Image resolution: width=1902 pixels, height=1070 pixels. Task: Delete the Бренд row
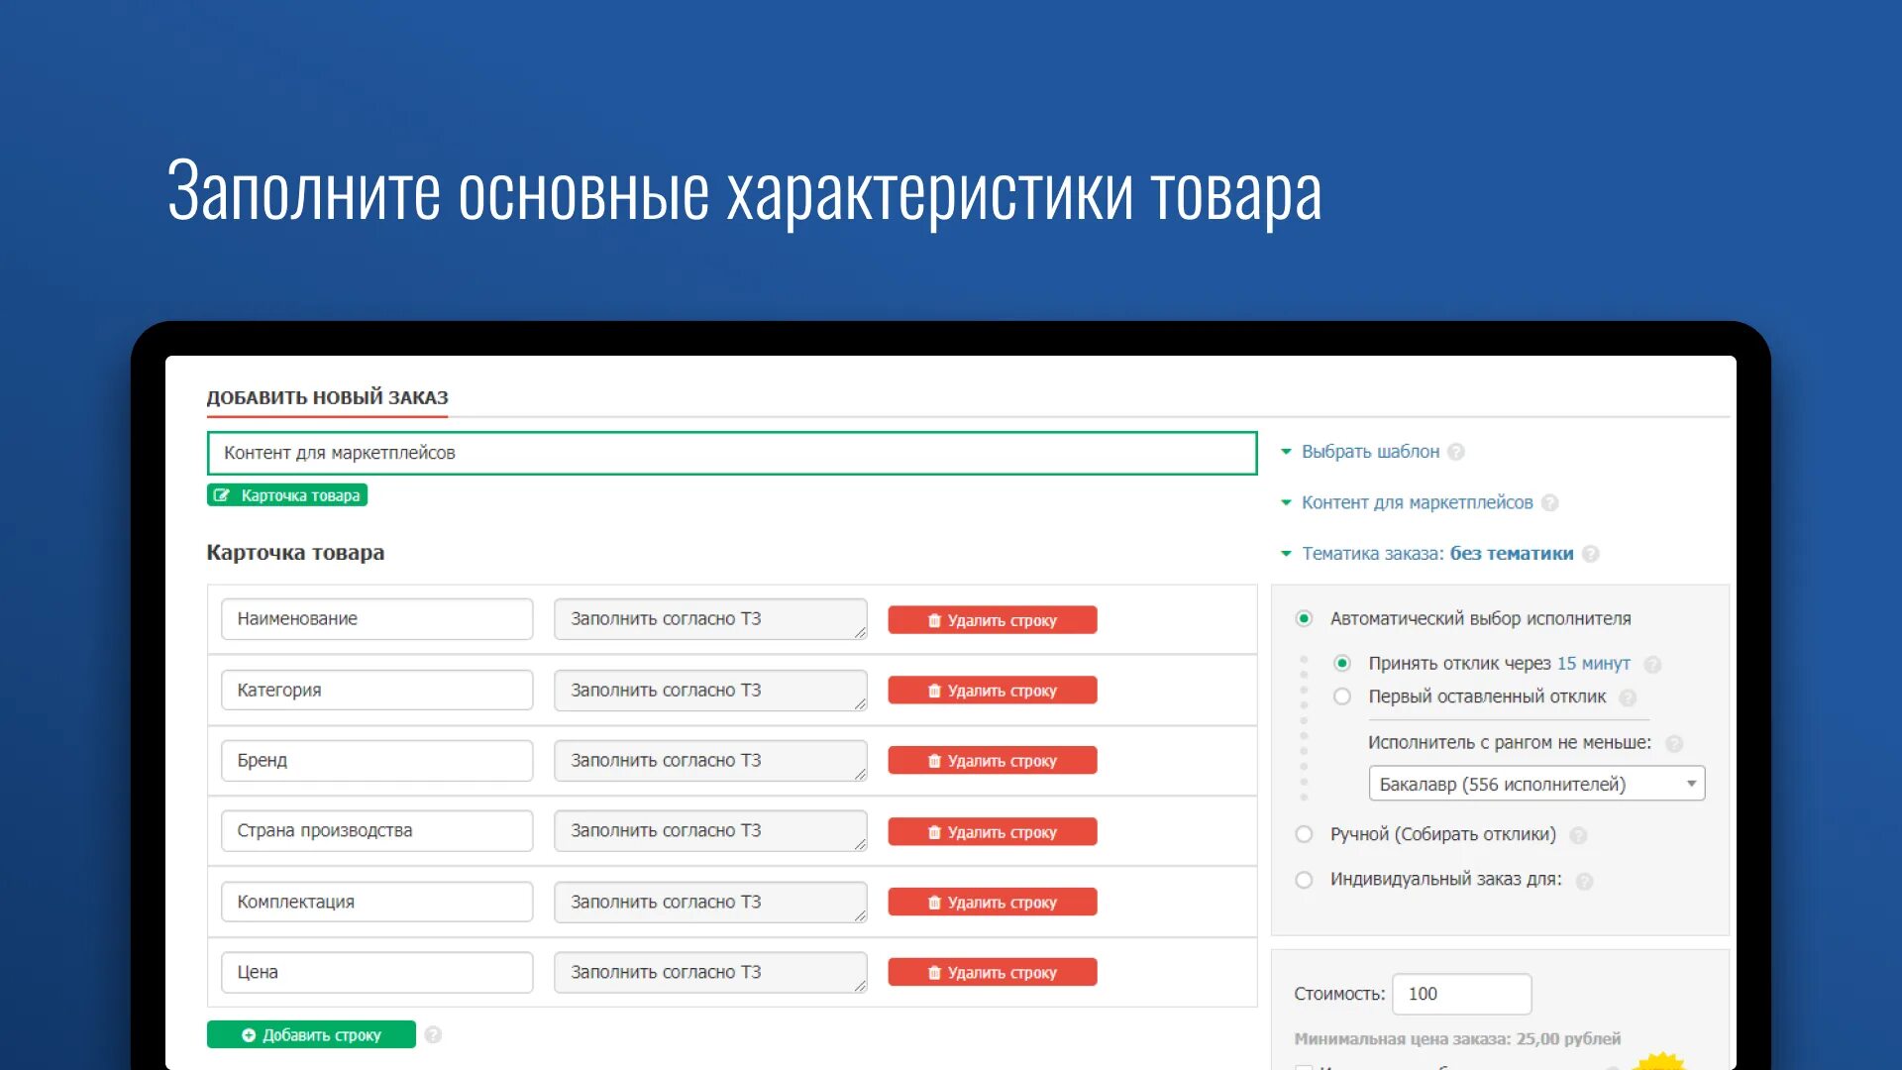pos(993,761)
